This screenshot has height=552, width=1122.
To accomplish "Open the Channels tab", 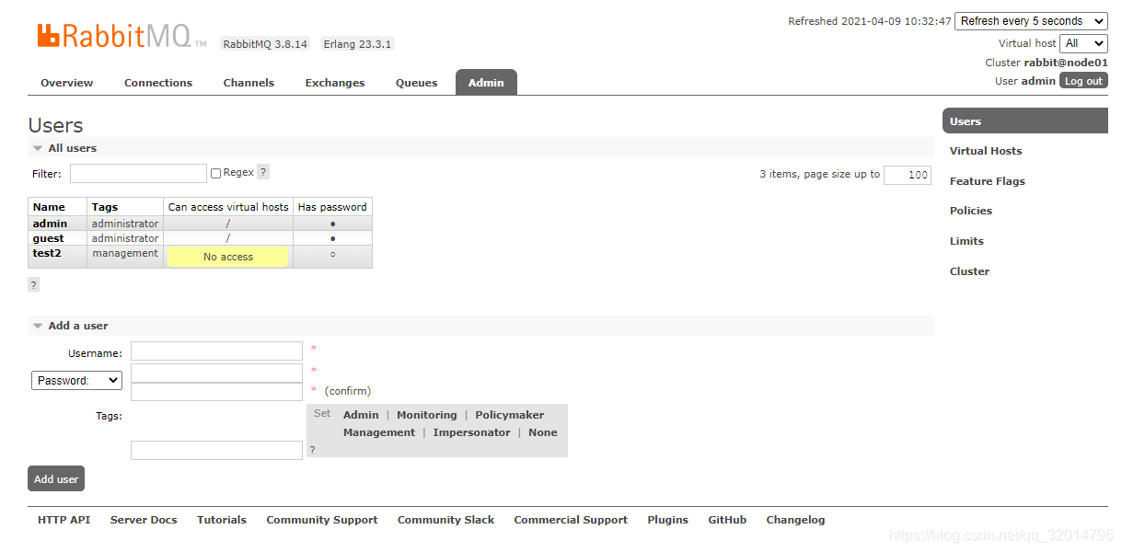I will tap(249, 83).
